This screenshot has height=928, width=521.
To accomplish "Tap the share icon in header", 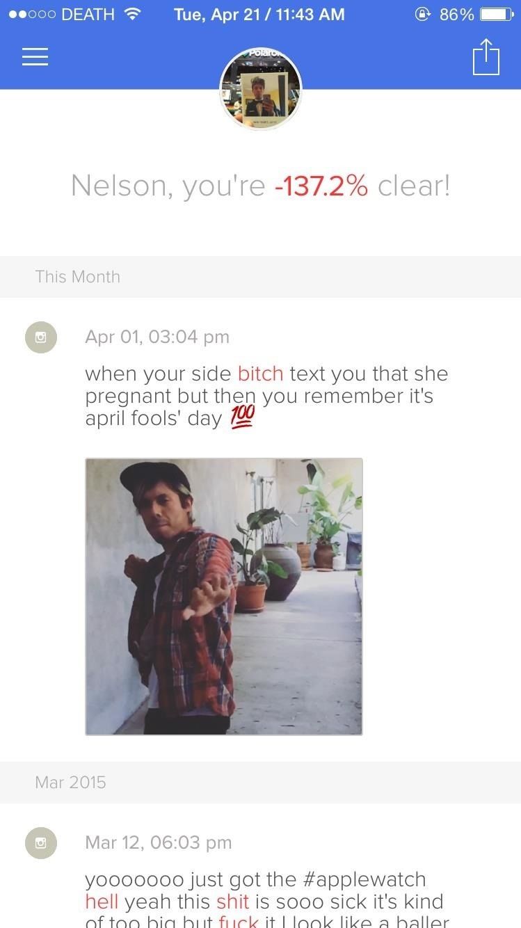I will click(x=486, y=56).
